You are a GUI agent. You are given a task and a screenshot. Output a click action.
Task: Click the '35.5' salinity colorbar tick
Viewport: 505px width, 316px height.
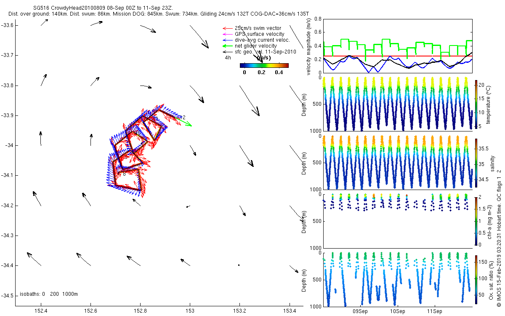click(x=483, y=149)
